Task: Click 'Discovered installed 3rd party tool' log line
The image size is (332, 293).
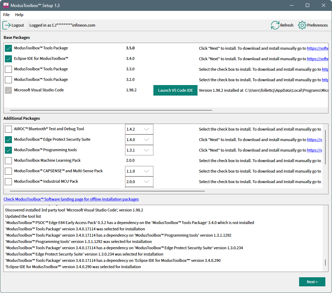Action: (x=74, y=210)
